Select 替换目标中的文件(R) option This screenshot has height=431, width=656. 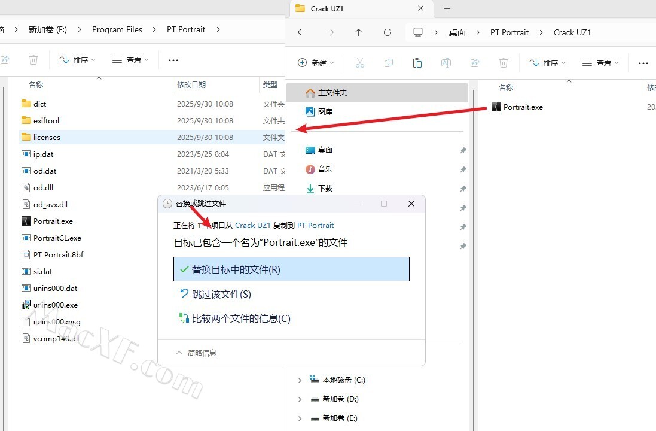[291, 269]
